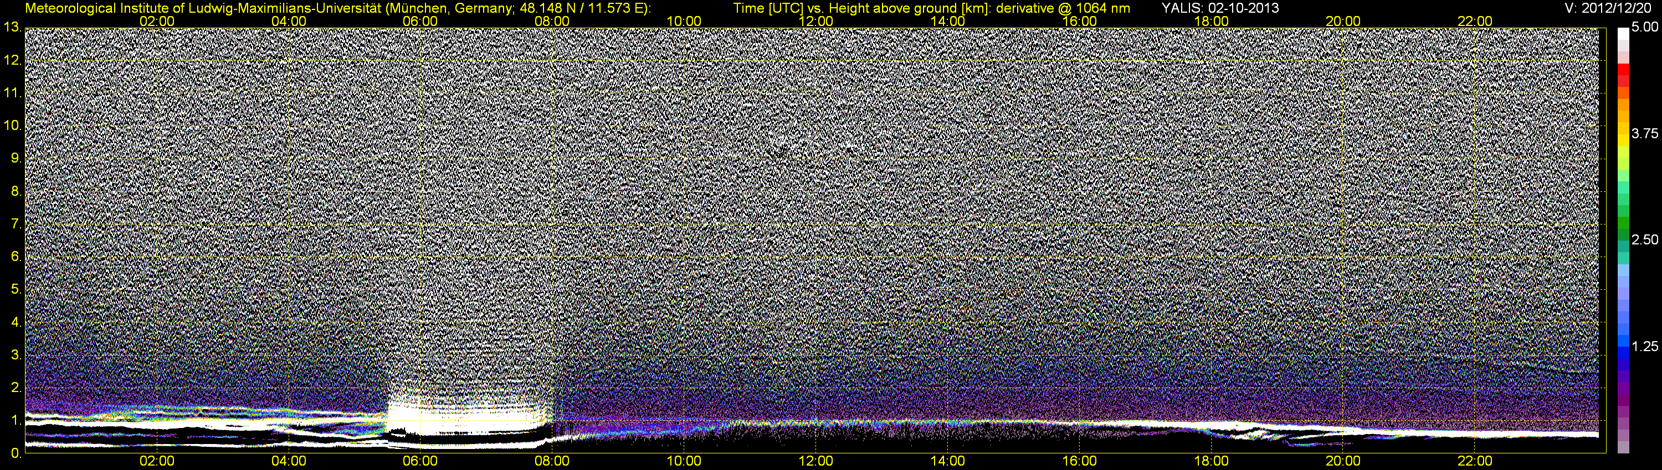Viewport: 1662px width, 470px height.
Task: Click the 4 km height axis label
Action: (16, 322)
